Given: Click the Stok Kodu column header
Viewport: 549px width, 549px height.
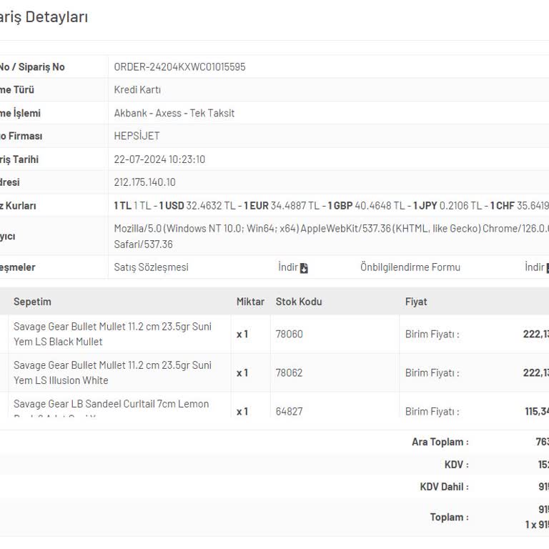Looking at the screenshot, I should [x=298, y=302].
